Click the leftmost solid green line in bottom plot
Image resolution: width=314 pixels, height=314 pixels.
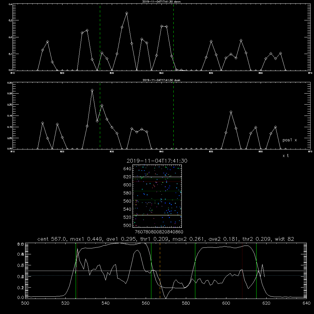click(76, 271)
